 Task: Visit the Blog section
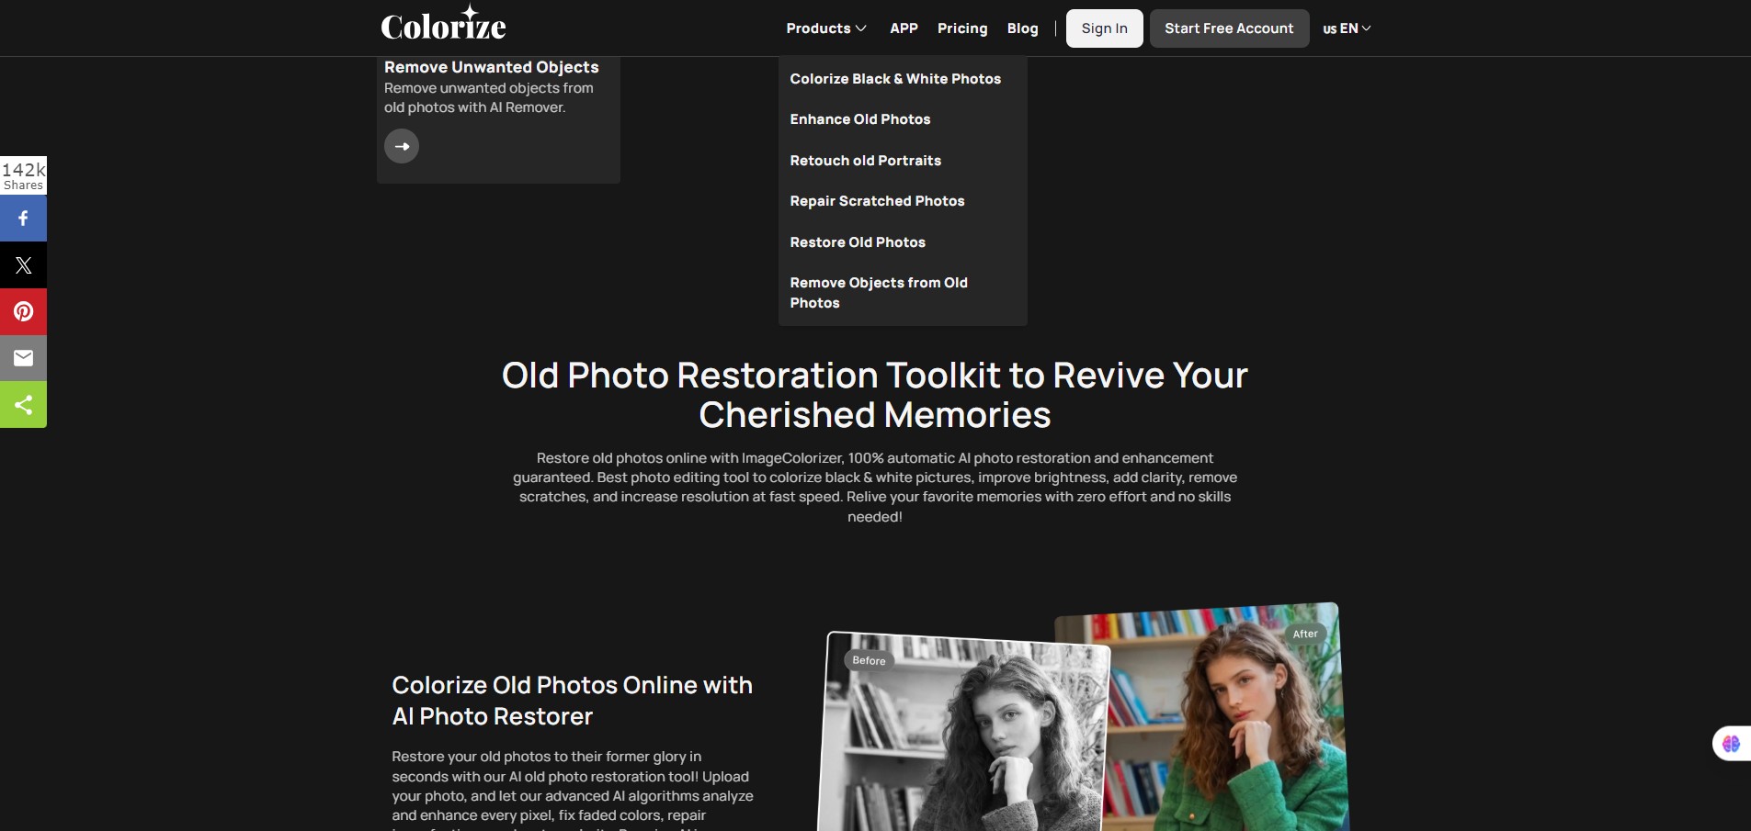pyautogui.click(x=1022, y=28)
